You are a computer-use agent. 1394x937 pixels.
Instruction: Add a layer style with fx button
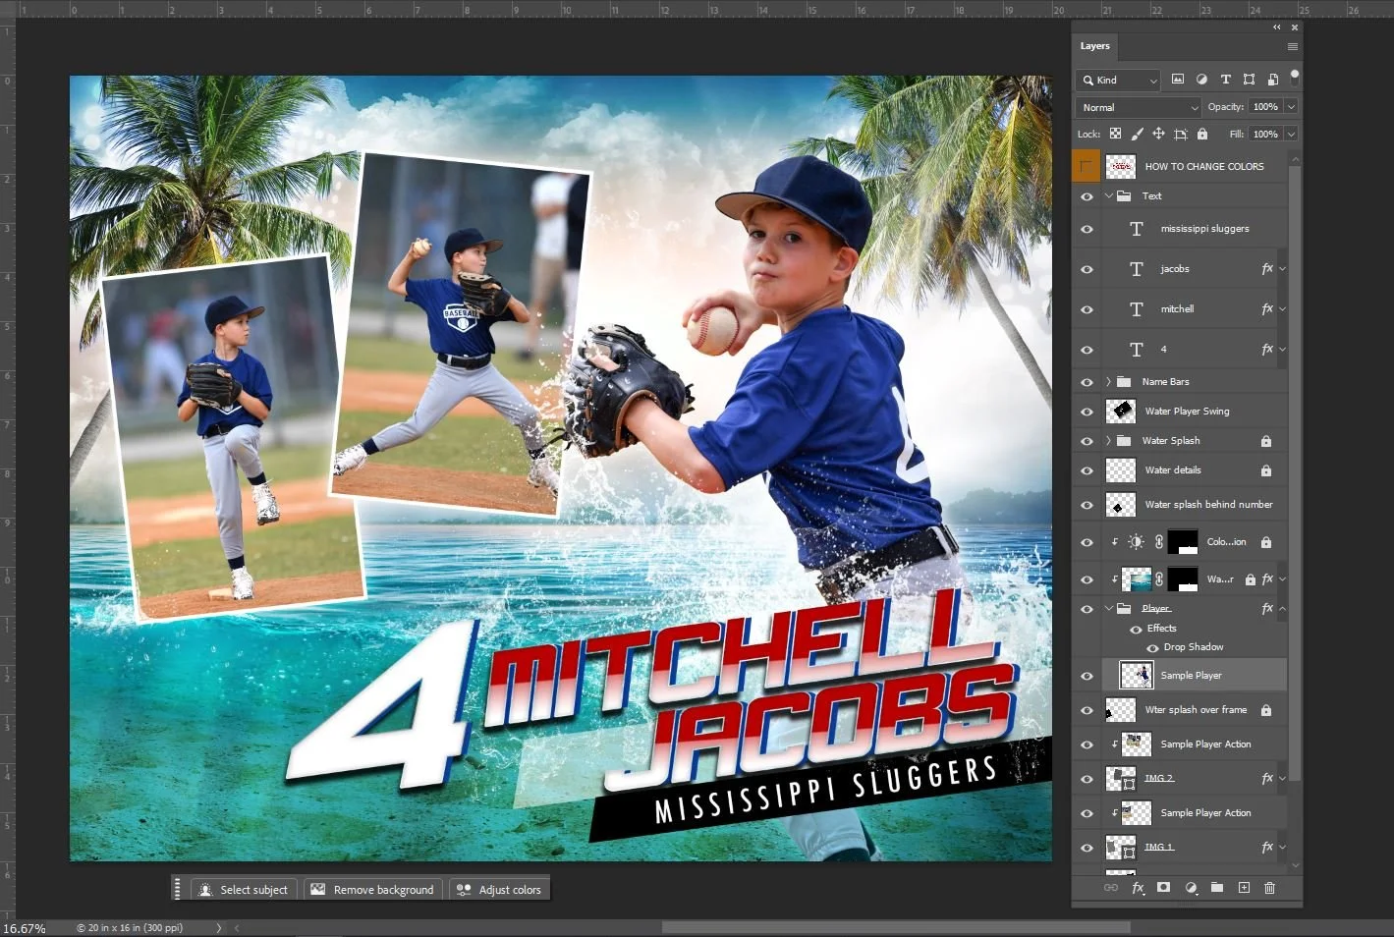[x=1138, y=888]
